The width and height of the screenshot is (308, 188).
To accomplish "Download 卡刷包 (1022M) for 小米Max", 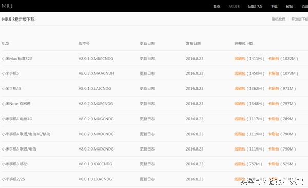I will (x=274, y=59).
